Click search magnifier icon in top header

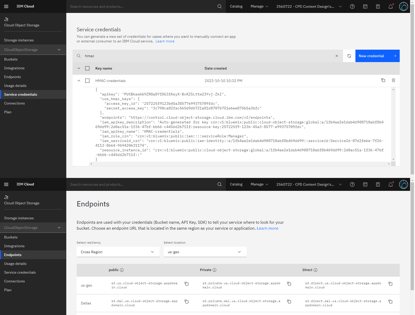tap(219, 6)
